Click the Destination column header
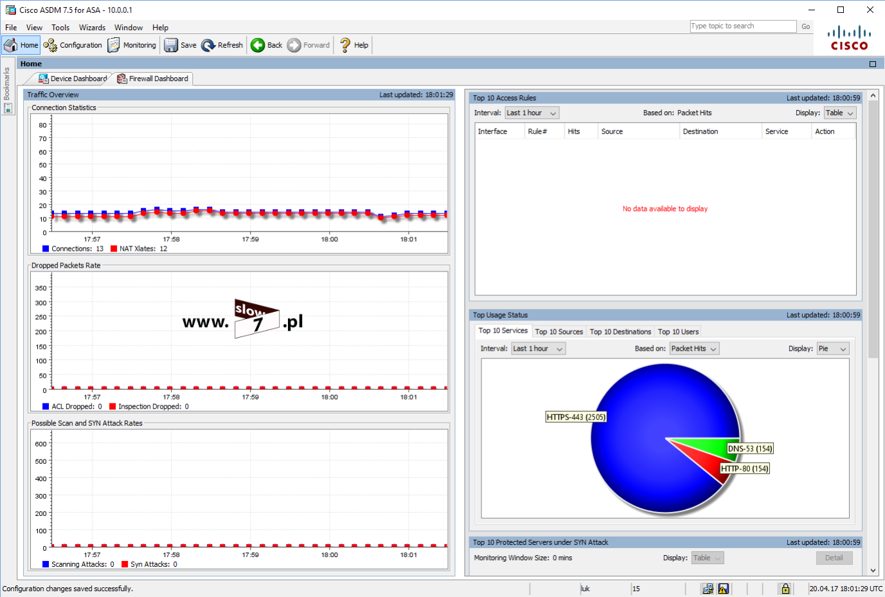This screenshot has width=885, height=597. point(721,131)
